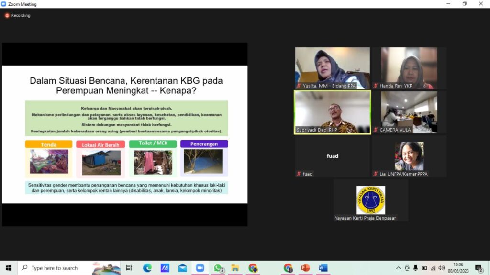Open the notification center
This screenshot has width=490, height=275.
pyautogui.click(x=479, y=268)
